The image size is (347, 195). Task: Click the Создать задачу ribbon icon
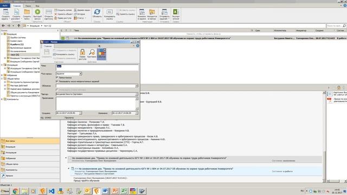coord(5,15)
